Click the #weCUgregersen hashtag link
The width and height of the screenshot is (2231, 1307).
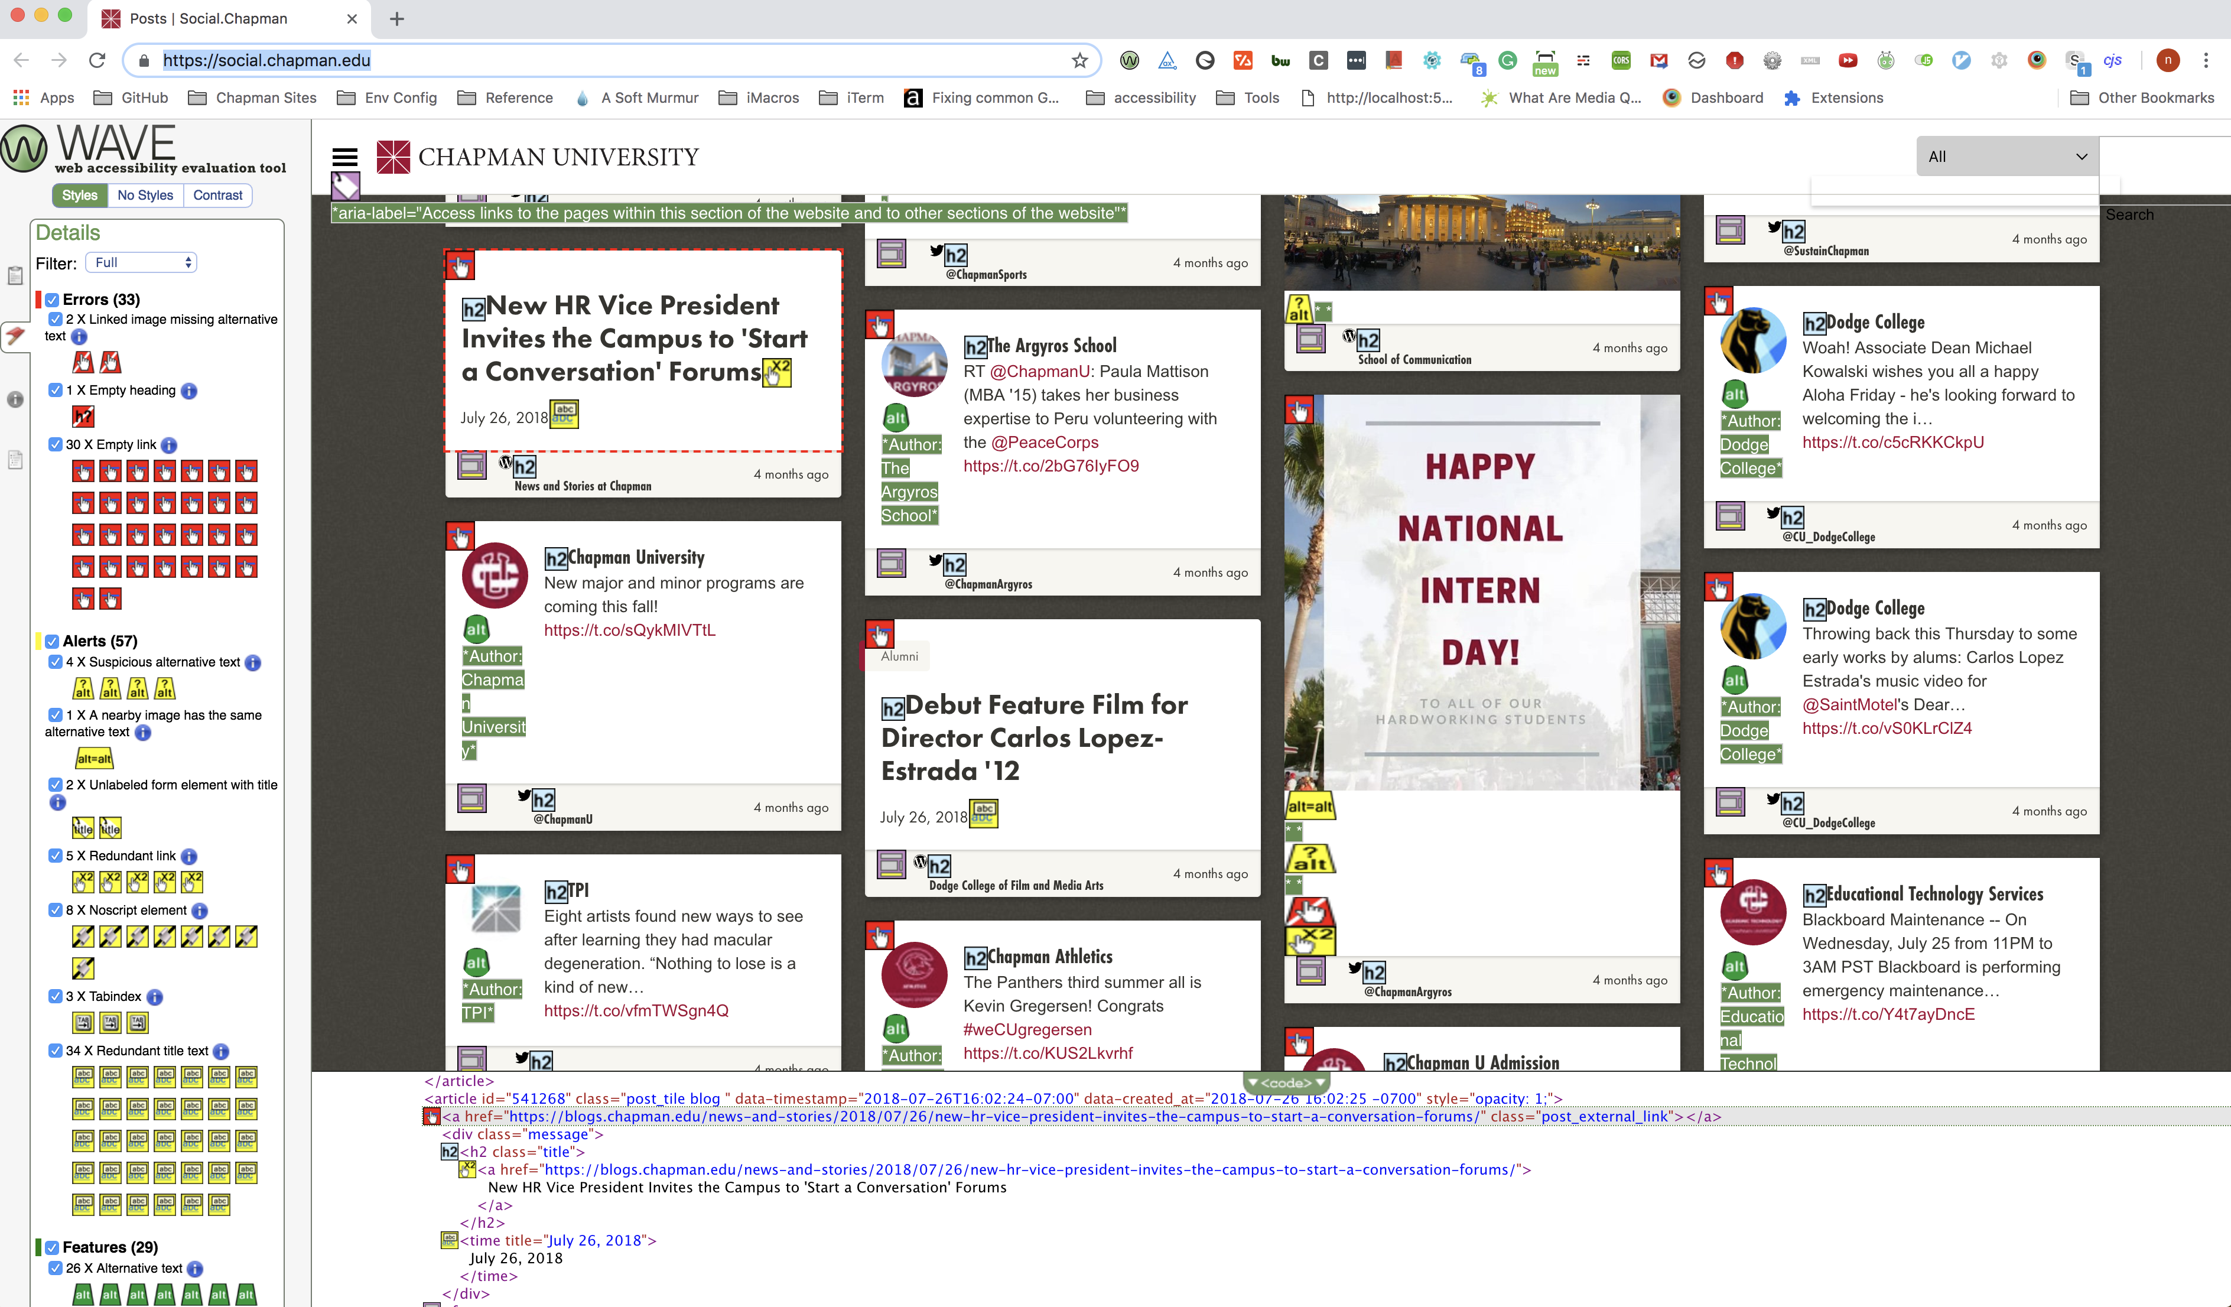[1027, 1030]
